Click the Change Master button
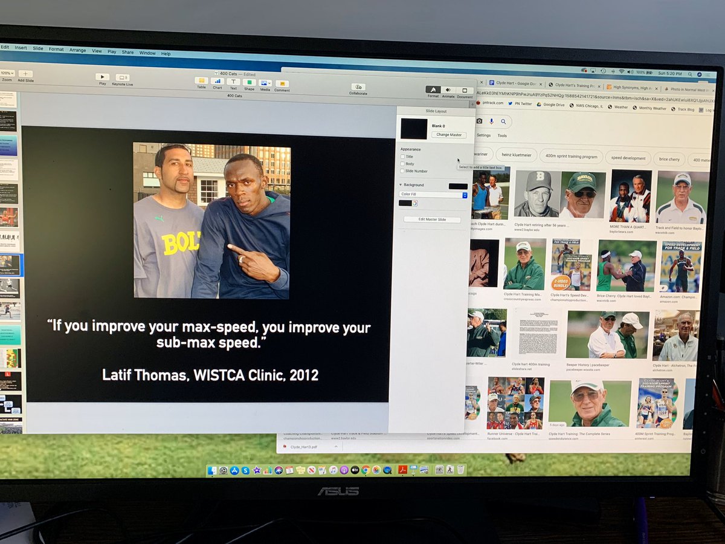The height and width of the screenshot is (544, 725). pyautogui.click(x=449, y=135)
